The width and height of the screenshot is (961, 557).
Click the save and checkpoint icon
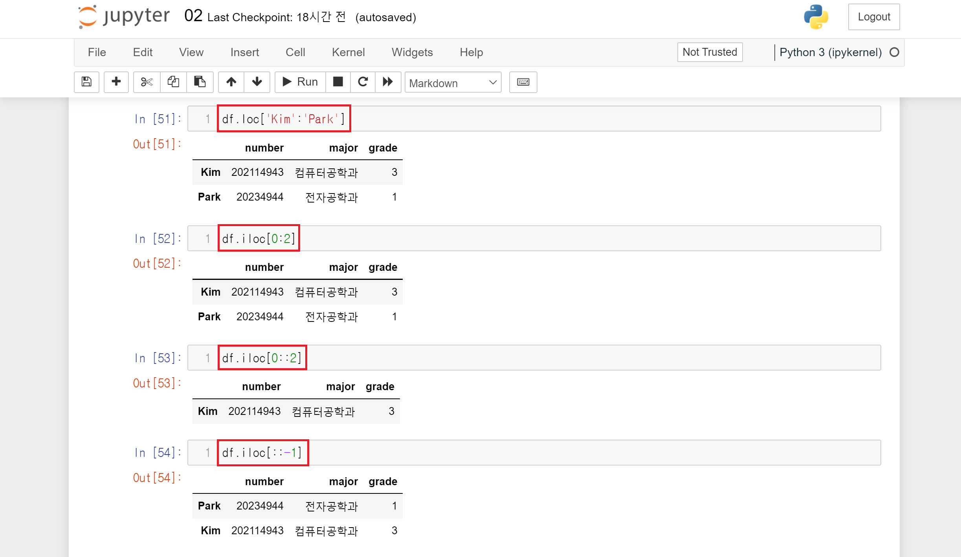pyautogui.click(x=86, y=82)
